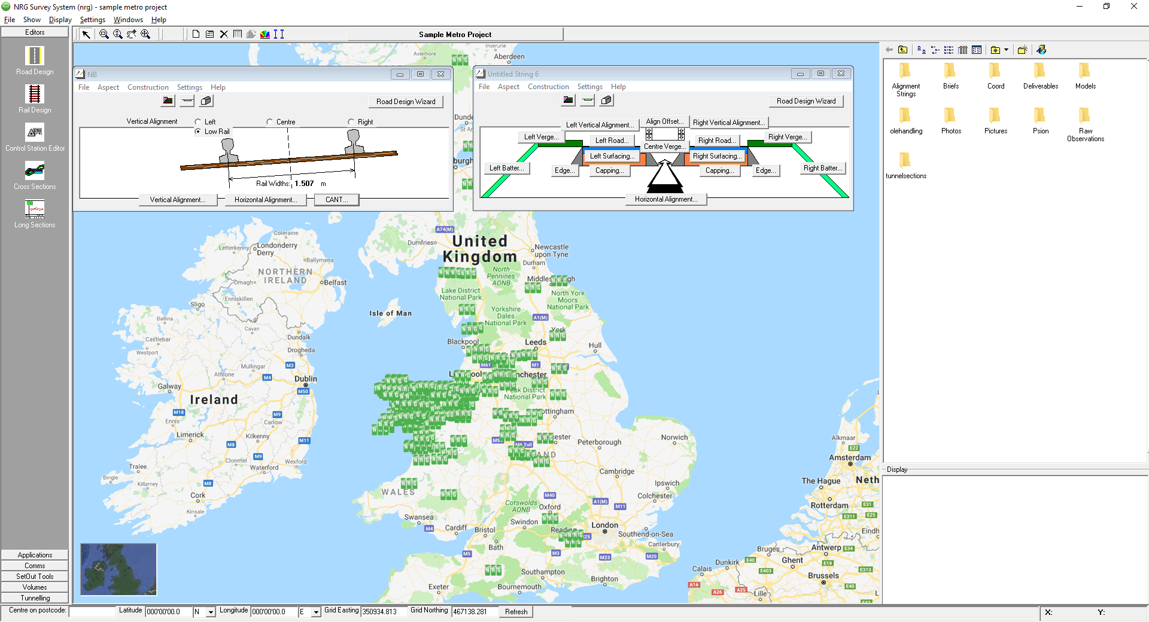
Task: Create a new blank document from main toolbar
Action: (x=196, y=34)
